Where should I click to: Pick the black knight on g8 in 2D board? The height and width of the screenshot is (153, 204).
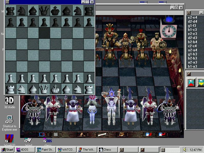coord(78,11)
